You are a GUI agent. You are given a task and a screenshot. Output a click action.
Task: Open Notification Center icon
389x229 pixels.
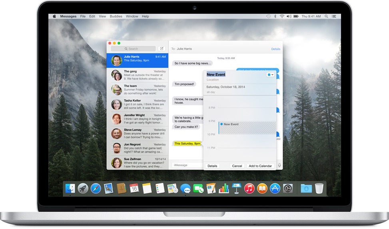click(x=334, y=16)
